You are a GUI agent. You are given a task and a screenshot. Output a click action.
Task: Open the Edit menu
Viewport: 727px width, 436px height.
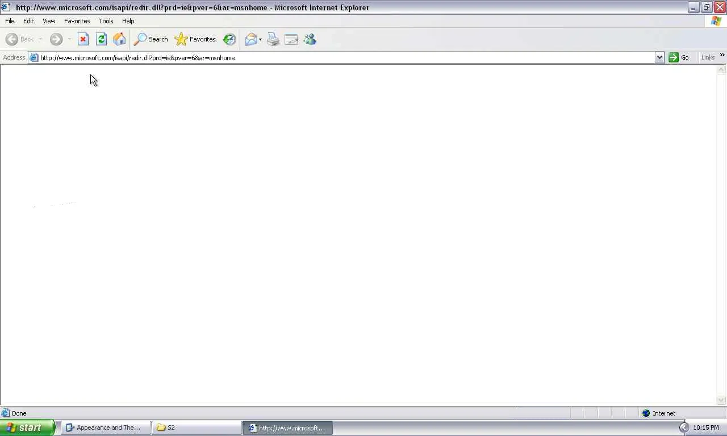click(x=28, y=21)
